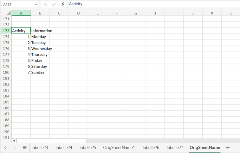The width and height of the screenshot is (240, 154).
Task: Click the Monday cell
Action: (x=40, y=37)
